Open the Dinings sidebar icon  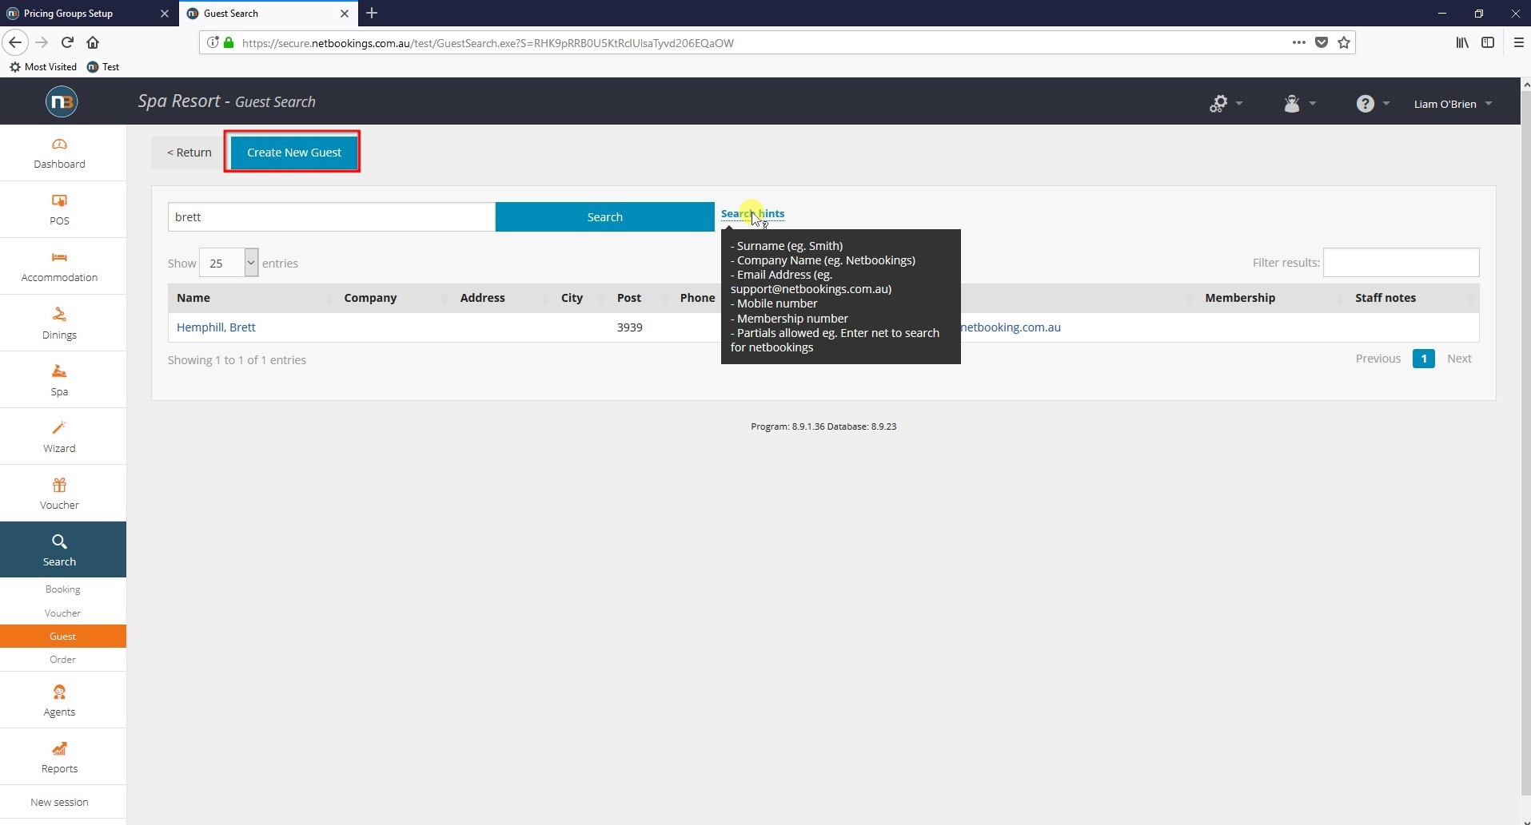[x=59, y=315]
